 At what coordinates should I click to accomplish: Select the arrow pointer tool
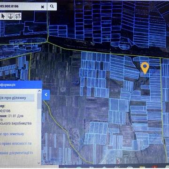3,16
